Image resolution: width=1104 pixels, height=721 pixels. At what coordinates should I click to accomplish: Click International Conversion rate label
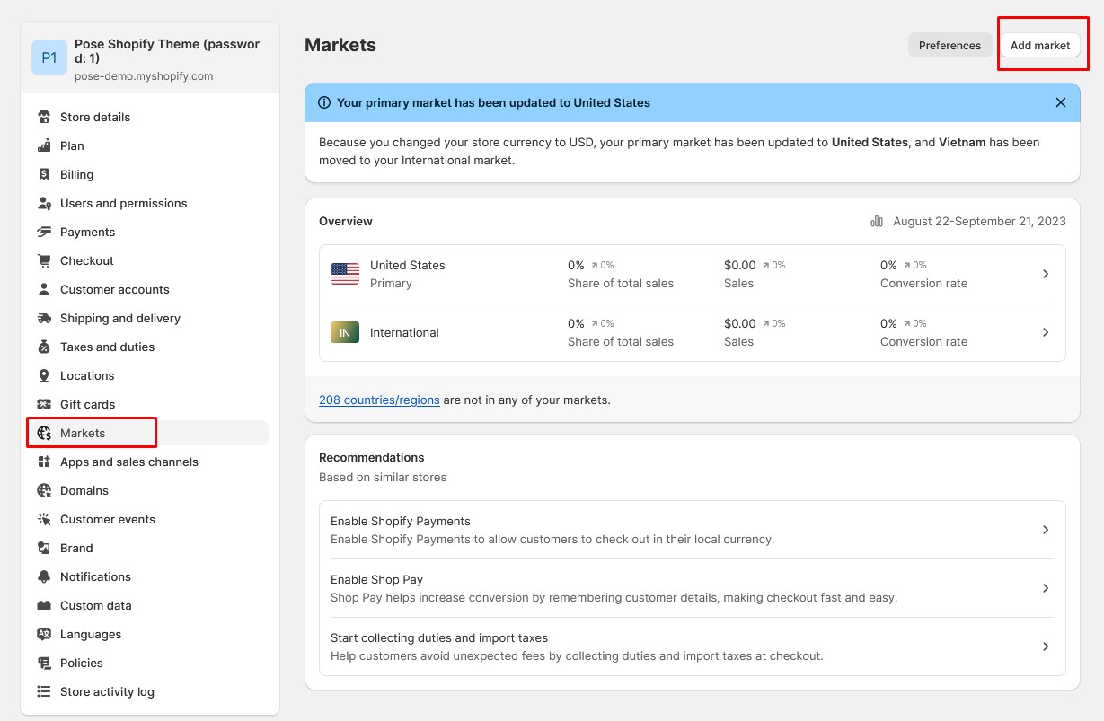(x=924, y=341)
